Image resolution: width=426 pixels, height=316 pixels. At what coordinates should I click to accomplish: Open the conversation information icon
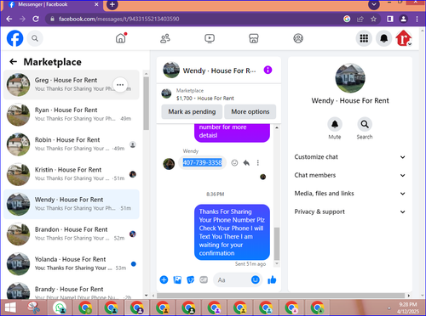coord(268,70)
